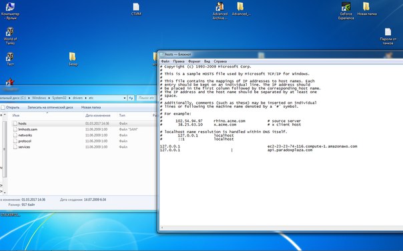Launch GeForce Experience desktop shortcut
This screenshot has width=403, height=251.
[346, 11]
